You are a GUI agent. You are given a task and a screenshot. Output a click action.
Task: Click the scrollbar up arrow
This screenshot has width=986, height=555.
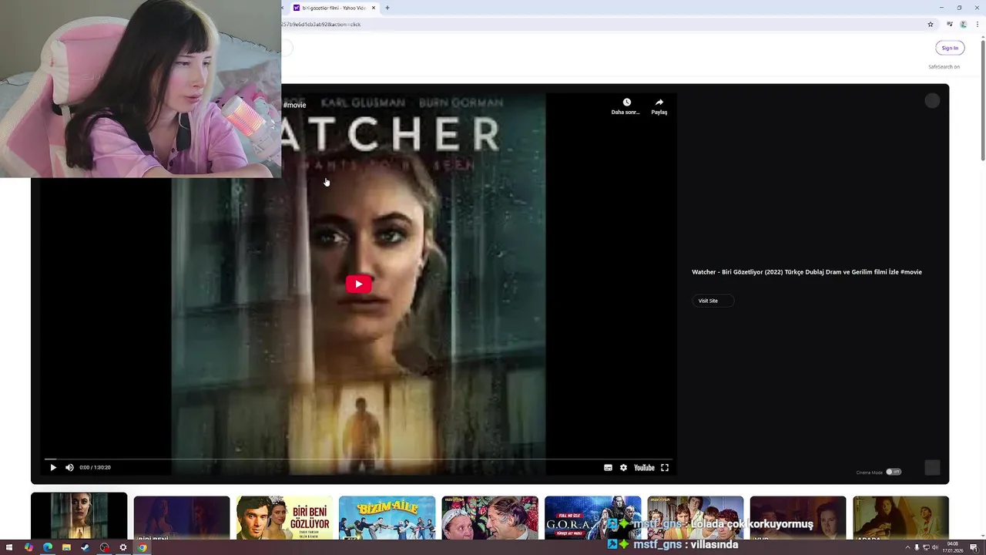coord(982,36)
